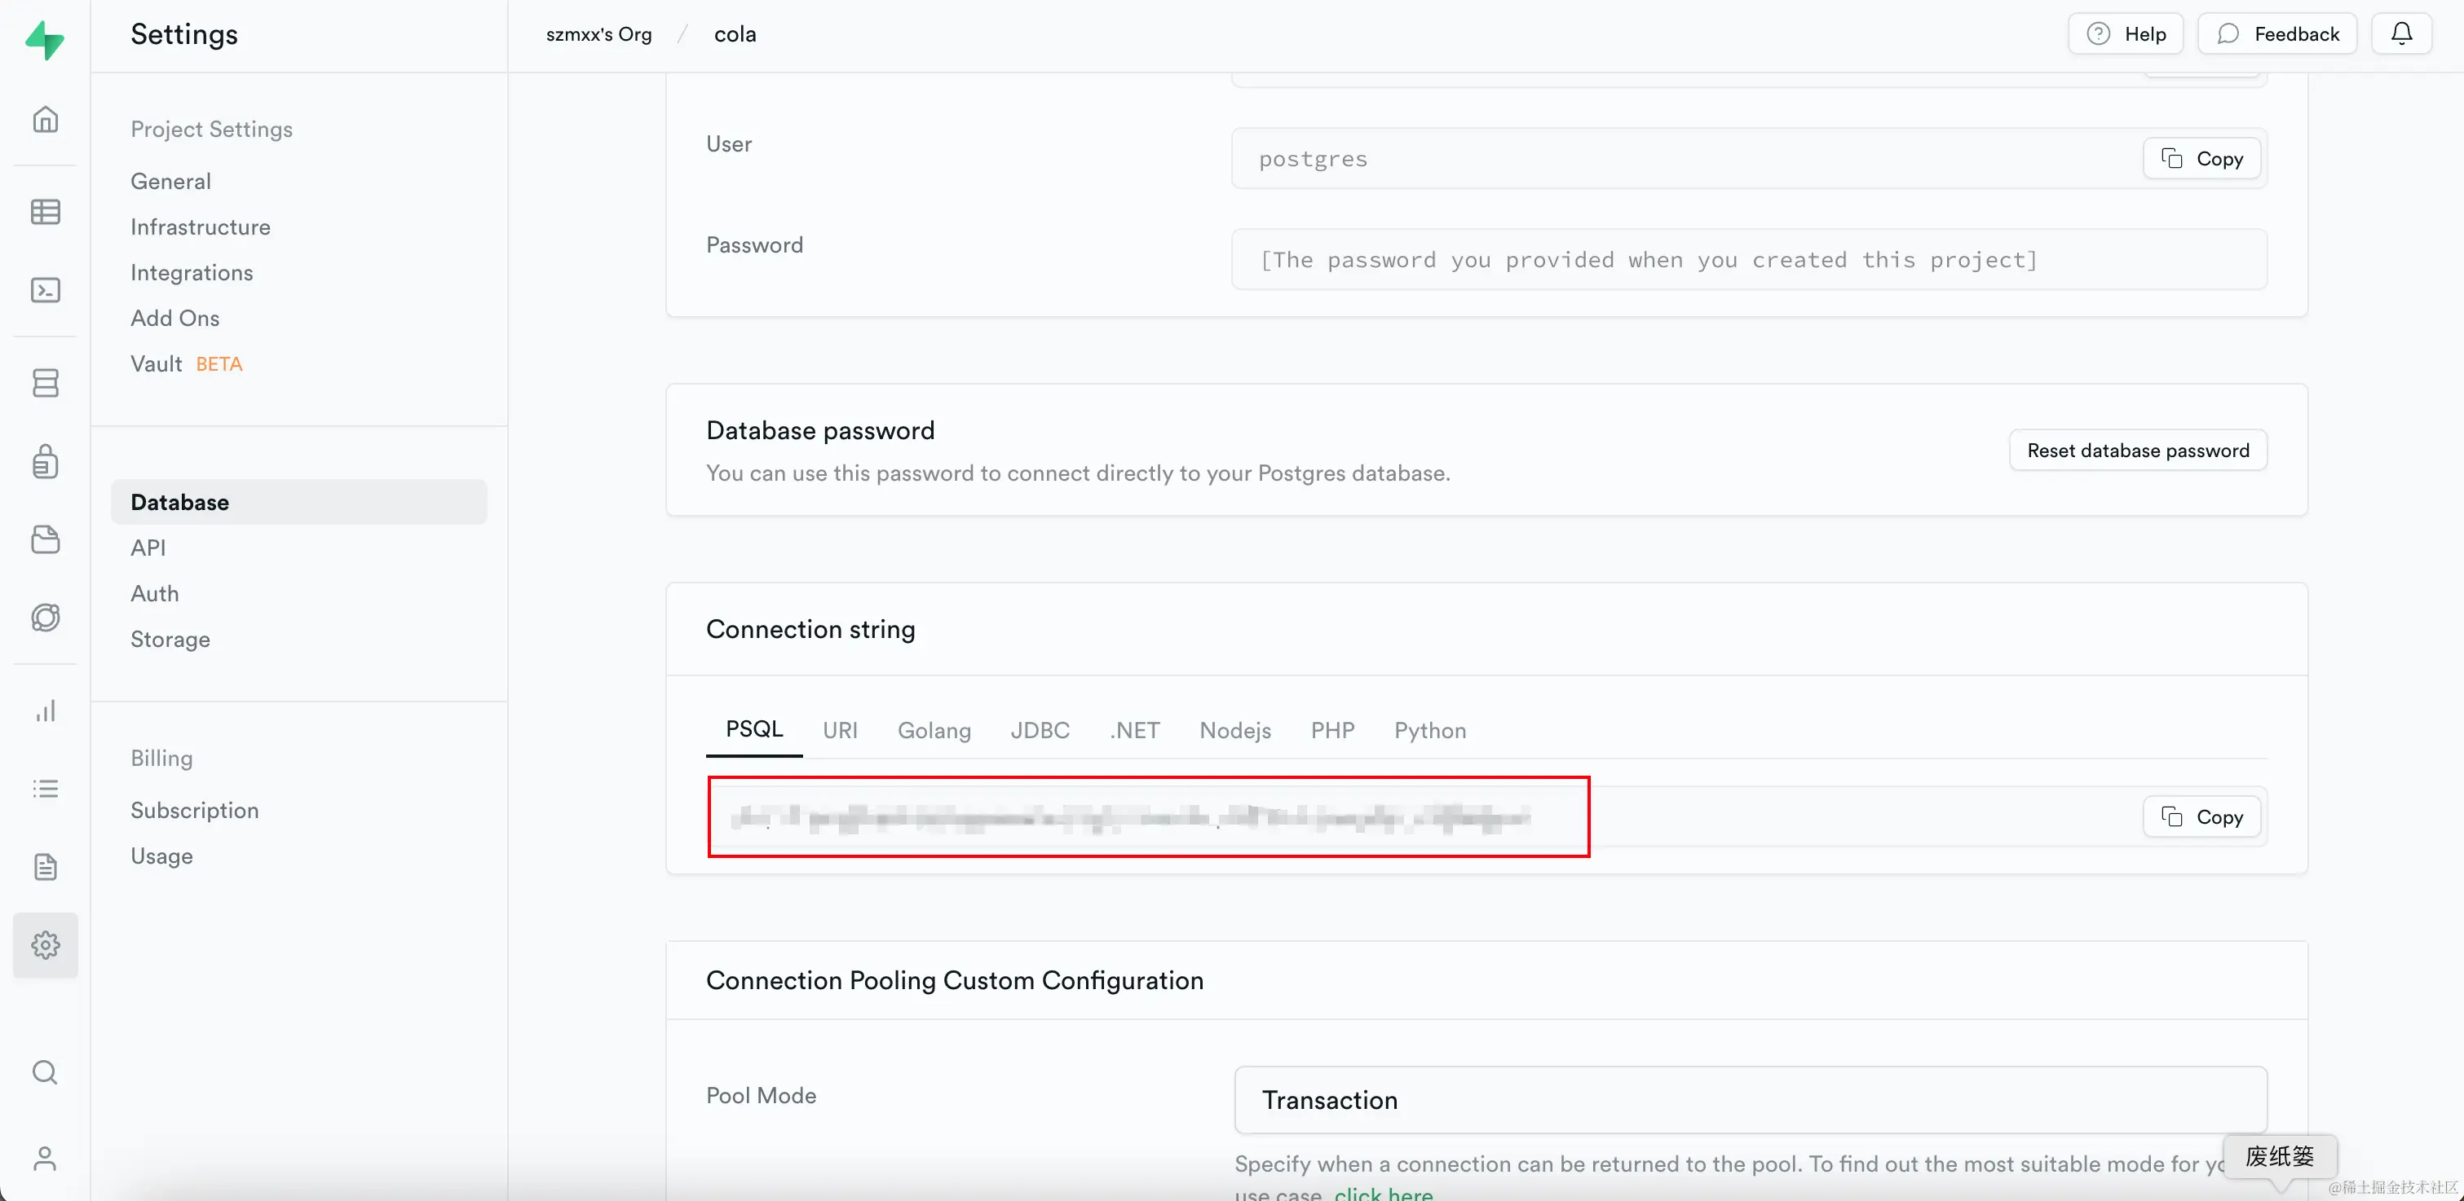Viewport: 2464px width, 1201px height.
Task: Switch to the URI tab
Action: (840, 731)
